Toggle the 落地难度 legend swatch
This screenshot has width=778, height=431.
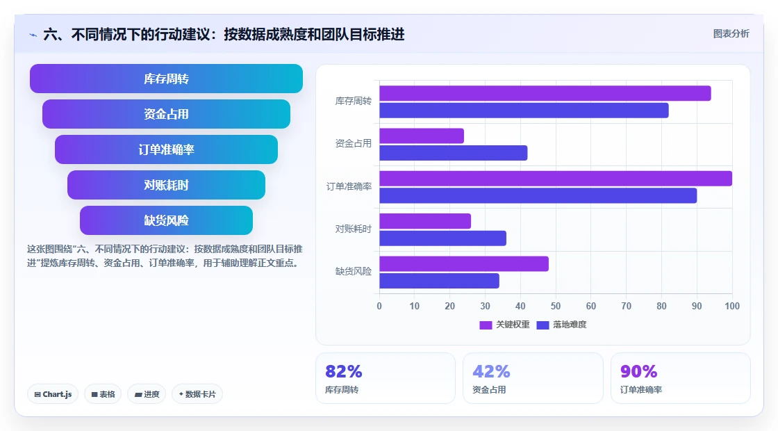click(543, 325)
